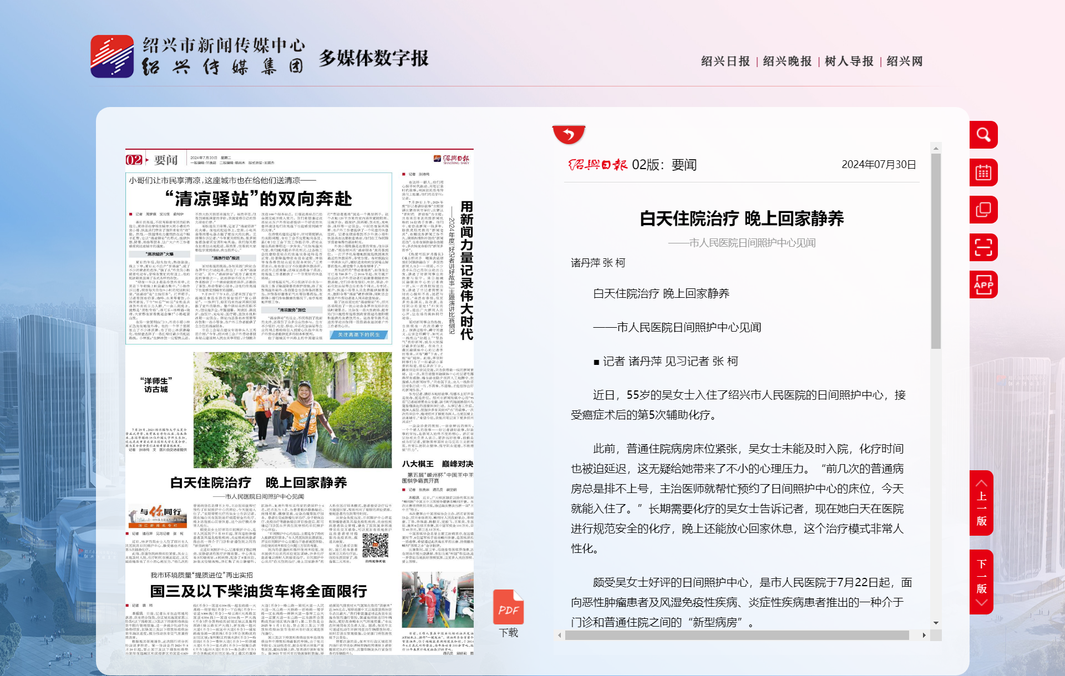Open vertical article 用新闻力量记录伟大时代
Screen dimensions: 1065x676
(x=466, y=271)
